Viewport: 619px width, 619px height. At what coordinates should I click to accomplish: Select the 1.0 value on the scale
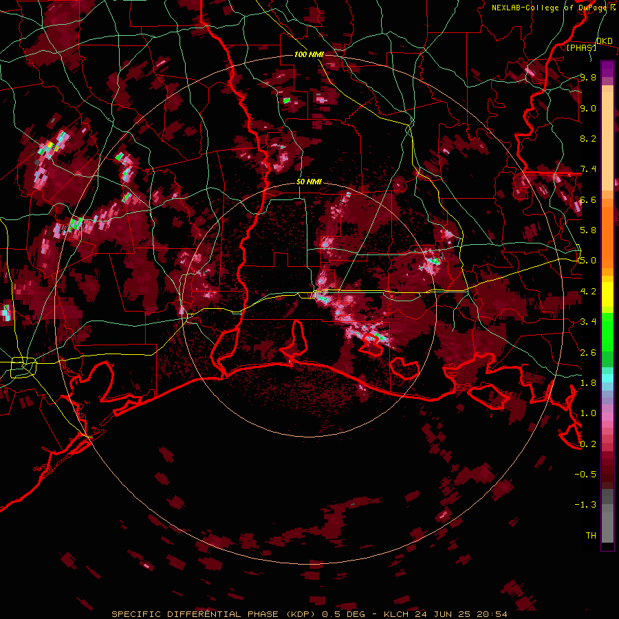coord(588,413)
